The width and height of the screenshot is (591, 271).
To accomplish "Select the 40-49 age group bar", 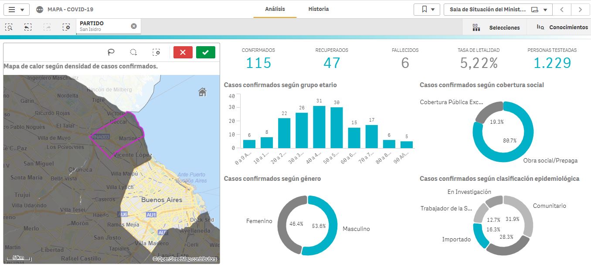I will tap(319, 127).
